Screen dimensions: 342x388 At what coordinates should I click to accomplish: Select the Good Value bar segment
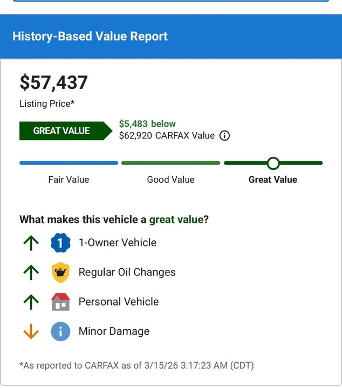[x=170, y=163]
